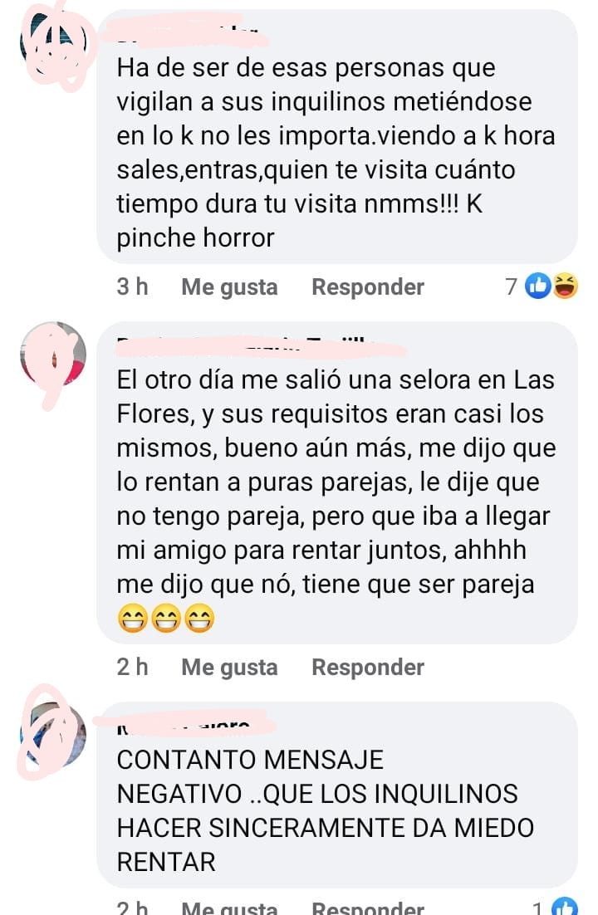
Task: Open the '2 h' timestamp under CONTANTO MENSAJE comment
Action: [133, 908]
